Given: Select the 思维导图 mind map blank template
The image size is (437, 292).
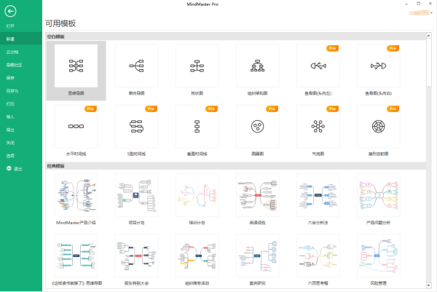Looking at the screenshot, I should [x=76, y=71].
